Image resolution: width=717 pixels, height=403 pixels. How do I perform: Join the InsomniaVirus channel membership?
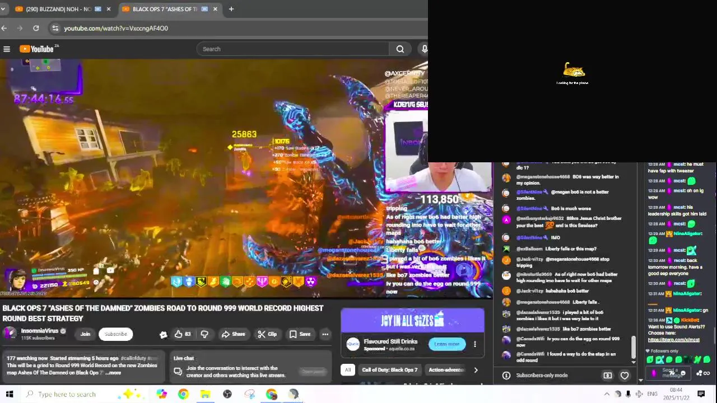coord(85,334)
